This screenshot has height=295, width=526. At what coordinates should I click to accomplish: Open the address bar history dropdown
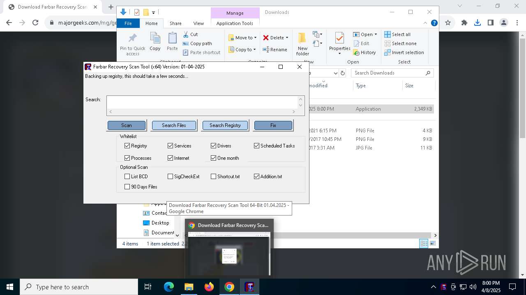pos(335,73)
